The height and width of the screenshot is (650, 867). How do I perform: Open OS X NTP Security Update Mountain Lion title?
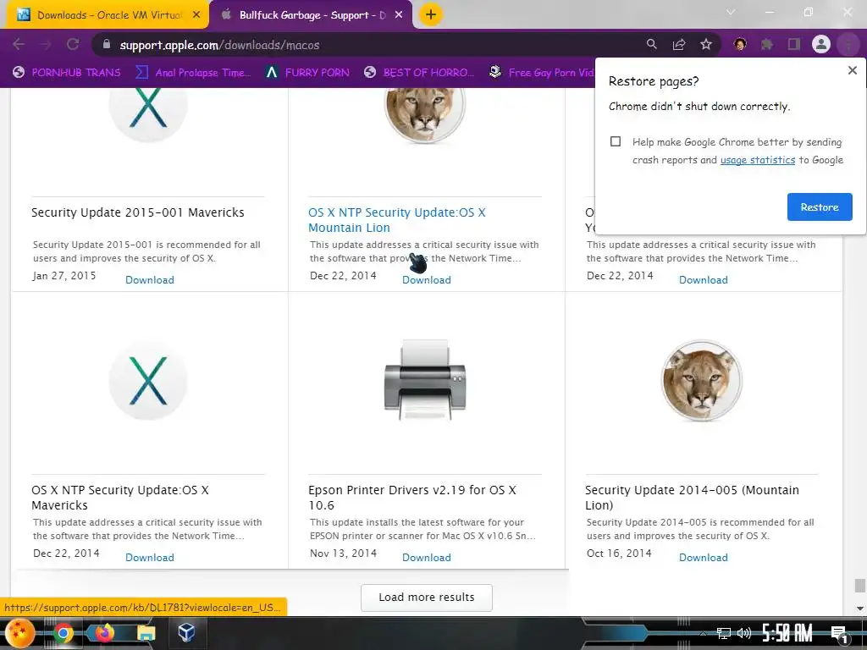(x=396, y=220)
